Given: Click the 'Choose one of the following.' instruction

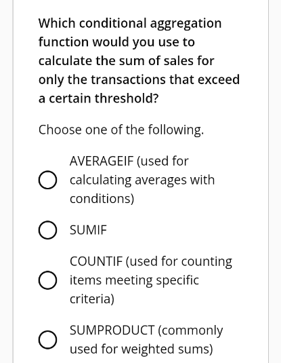Looking at the screenshot, I should coord(121,130).
